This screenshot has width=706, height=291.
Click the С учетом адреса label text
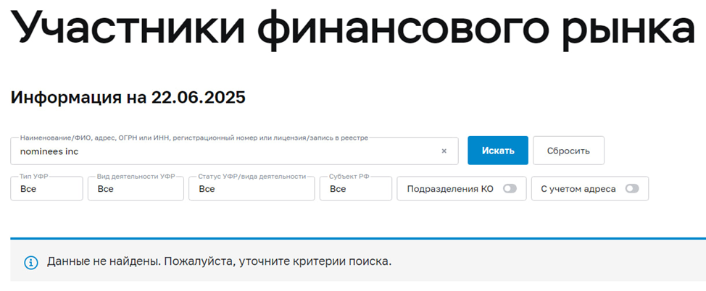[578, 189]
